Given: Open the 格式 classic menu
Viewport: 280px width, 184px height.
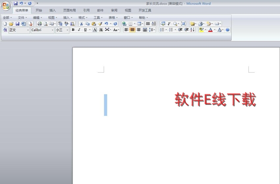Looking at the screenshot, I should click(83, 18).
